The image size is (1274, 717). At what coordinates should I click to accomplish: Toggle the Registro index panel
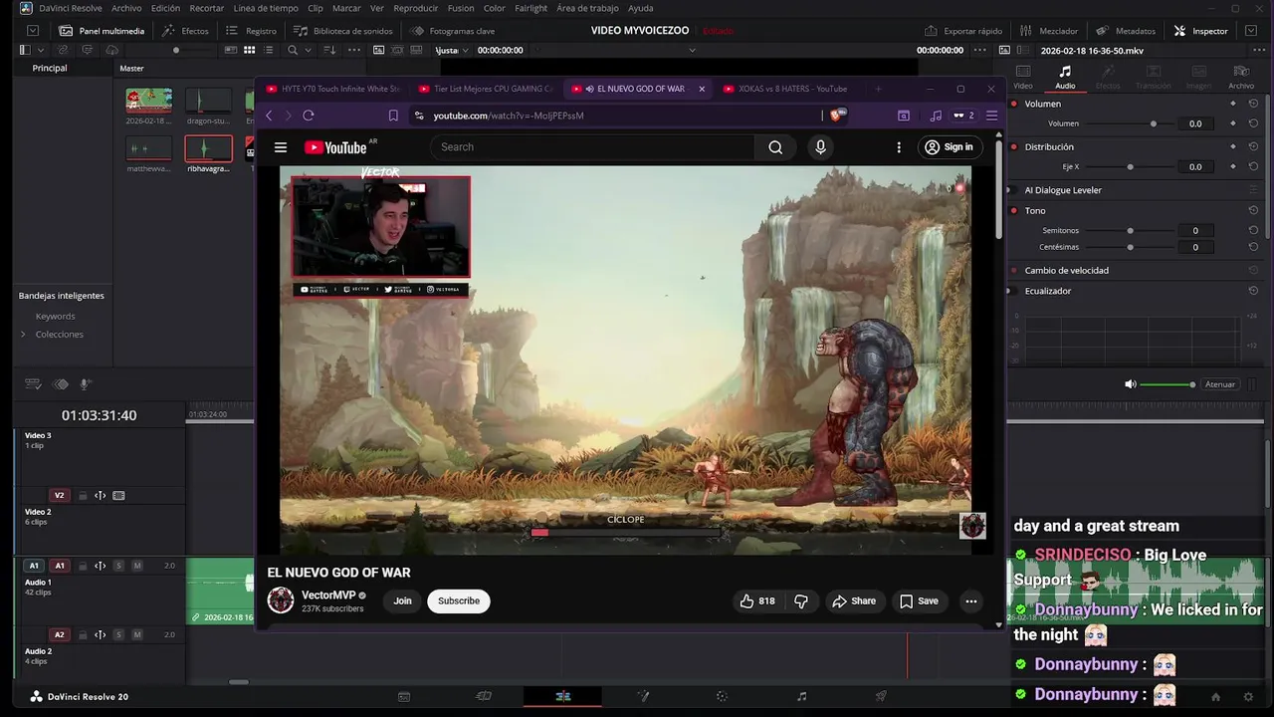point(251,31)
